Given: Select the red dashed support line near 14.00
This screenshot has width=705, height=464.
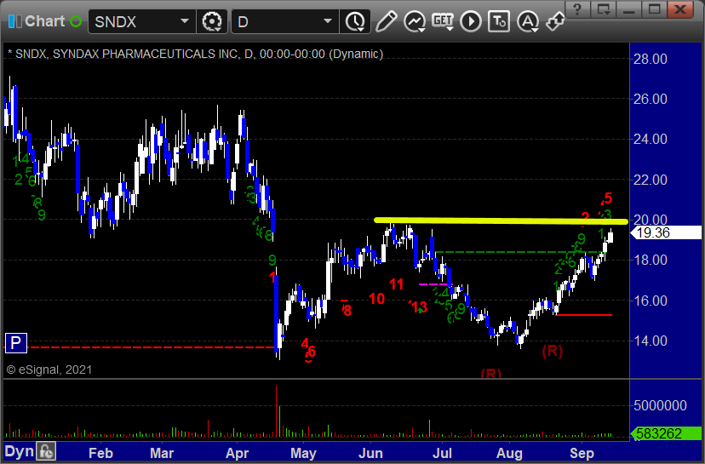Looking at the screenshot, I should pos(151,347).
